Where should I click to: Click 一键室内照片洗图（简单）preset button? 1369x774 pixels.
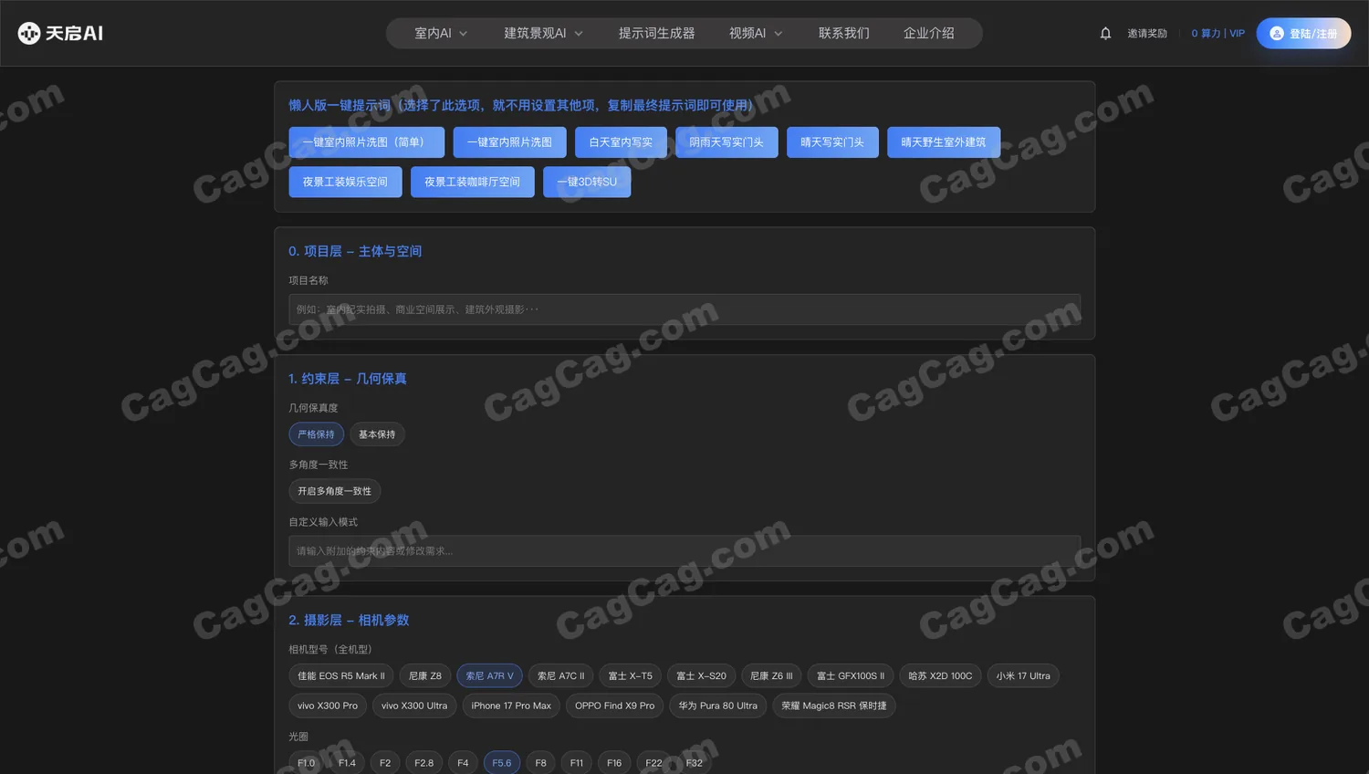[x=366, y=142]
